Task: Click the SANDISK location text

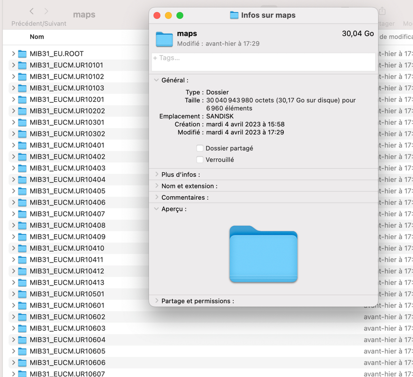Action: click(x=220, y=116)
